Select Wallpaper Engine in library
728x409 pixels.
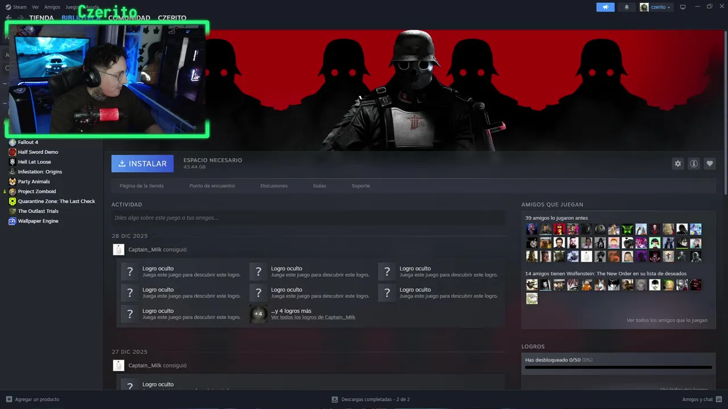click(38, 221)
